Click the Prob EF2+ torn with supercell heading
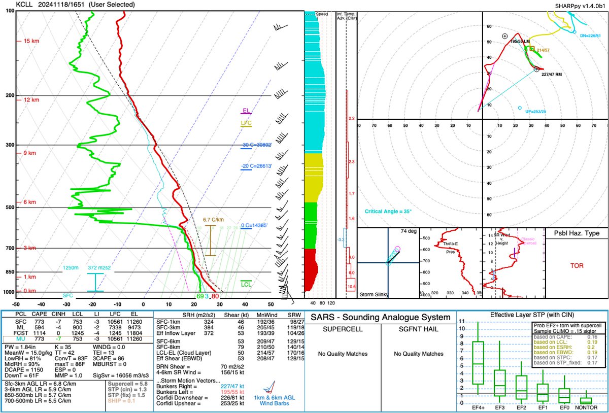609x413 pixels. pos(567,325)
